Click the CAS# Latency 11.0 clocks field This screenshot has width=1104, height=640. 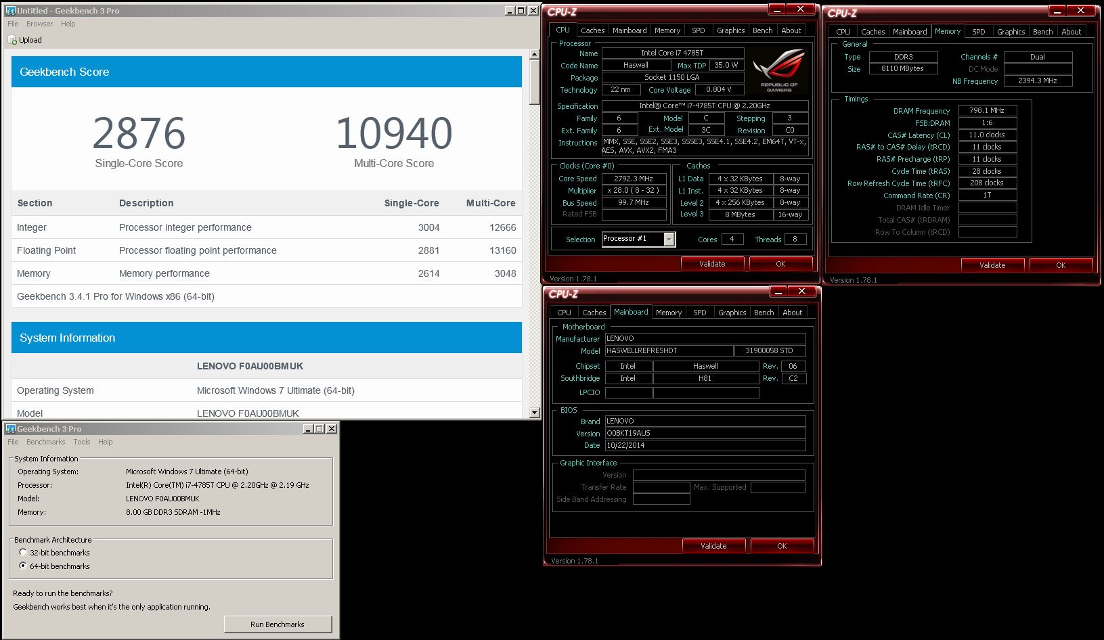click(988, 135)
